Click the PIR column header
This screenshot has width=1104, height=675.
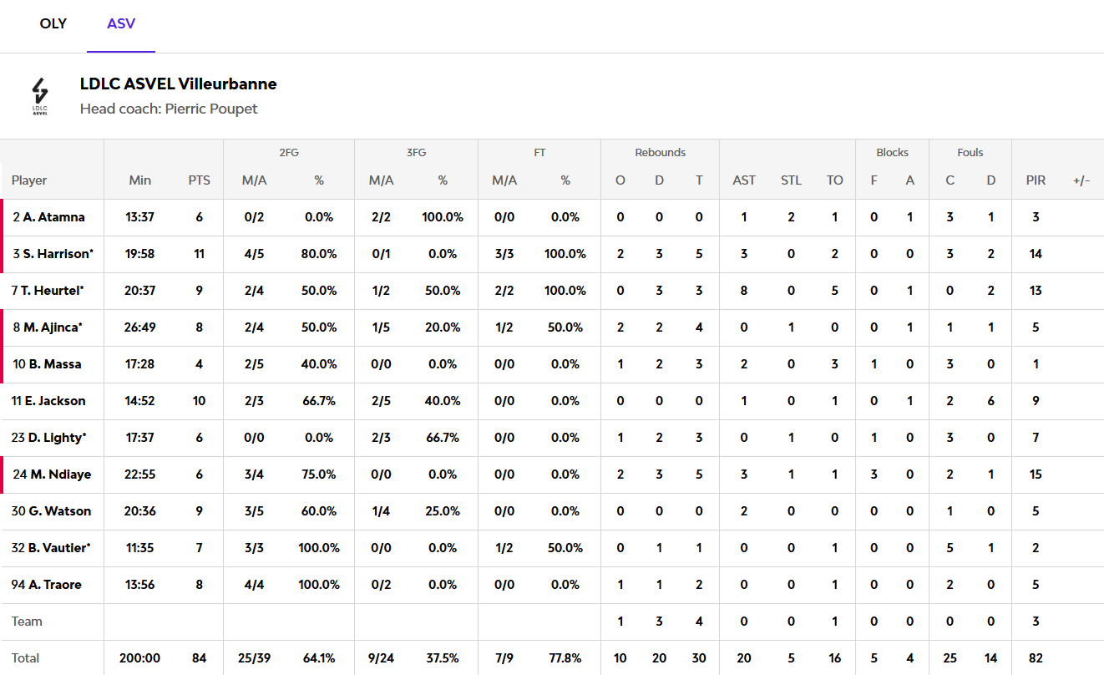pyautogui.click(x=1036, y=180)
